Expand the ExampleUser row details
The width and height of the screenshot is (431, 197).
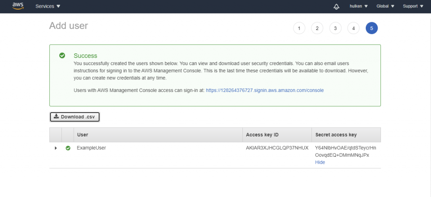(56, 148)
